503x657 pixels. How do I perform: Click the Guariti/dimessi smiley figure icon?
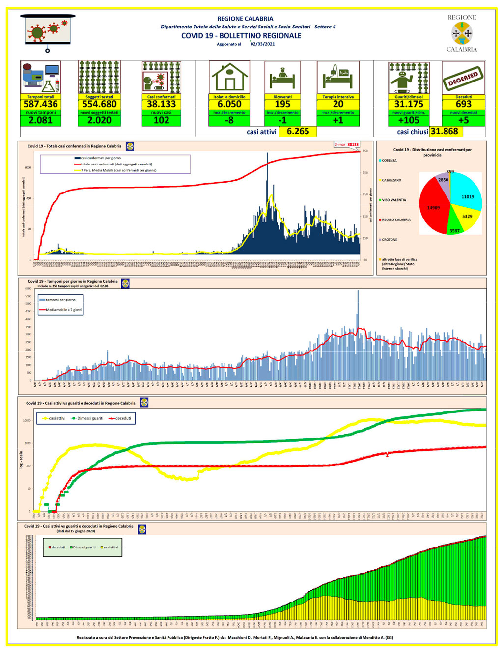pyautogui.click(x=409, y=78)
